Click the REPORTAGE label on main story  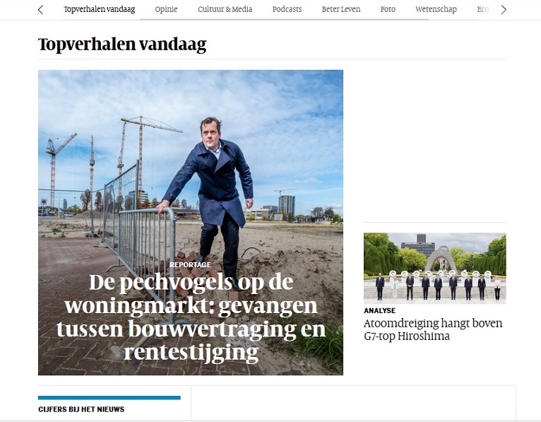click(190, 264)
